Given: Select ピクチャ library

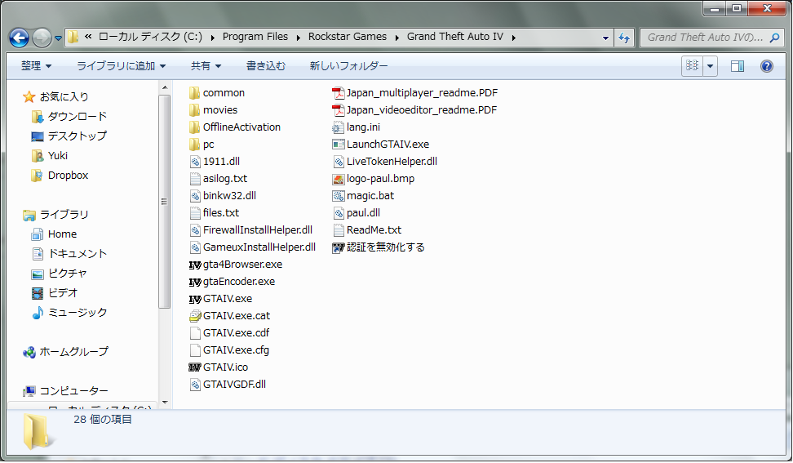Looking at the screenshot, I should pyautogui.click(x=59, y=274).
